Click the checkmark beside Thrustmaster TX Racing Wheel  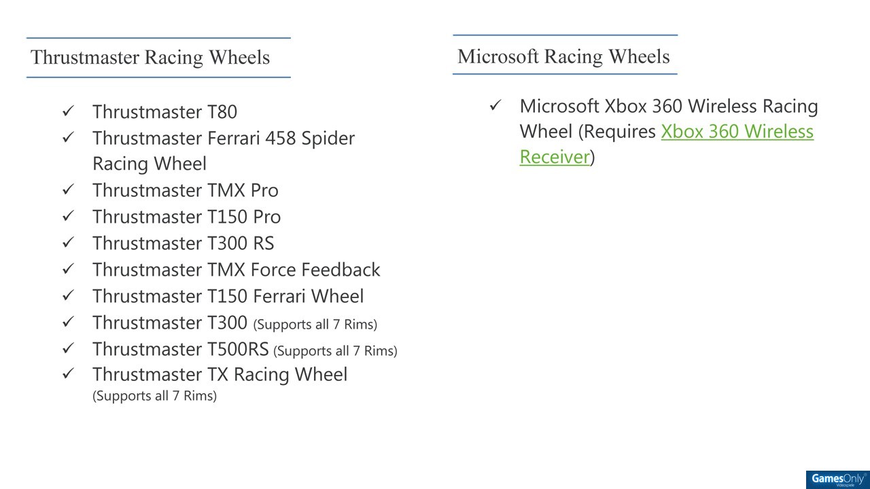pos(68,374)
